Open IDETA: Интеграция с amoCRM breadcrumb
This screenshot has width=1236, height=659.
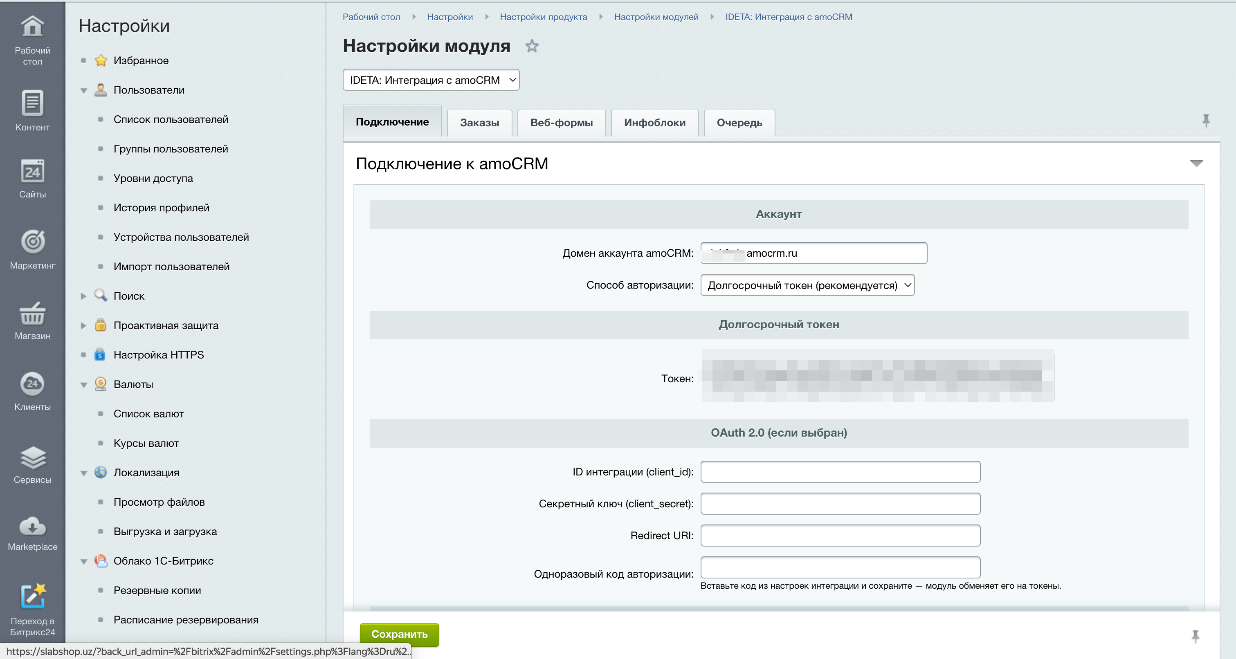788,17
